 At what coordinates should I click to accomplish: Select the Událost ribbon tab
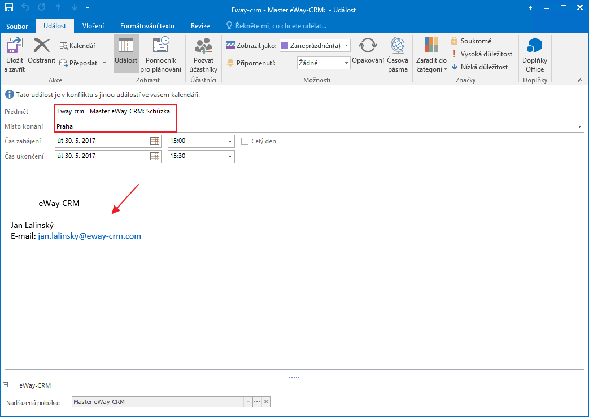click(55, 26)
